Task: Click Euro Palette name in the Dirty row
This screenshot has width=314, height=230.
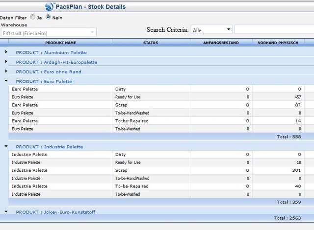Action: (25, 89)
